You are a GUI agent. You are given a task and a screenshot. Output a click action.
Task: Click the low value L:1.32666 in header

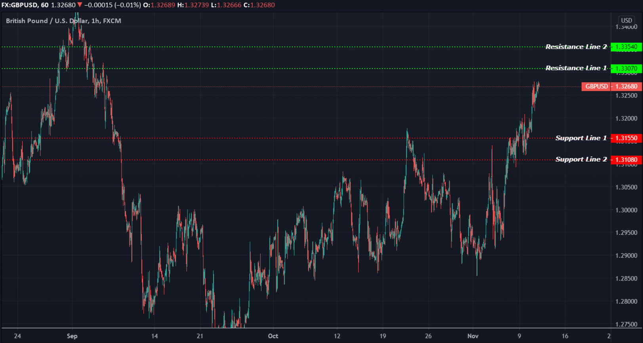click(x=226, y=5)
